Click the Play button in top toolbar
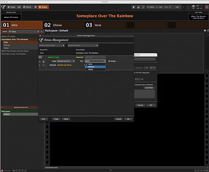209x172 pixels. pyautogui.click(x=134, y=7)
